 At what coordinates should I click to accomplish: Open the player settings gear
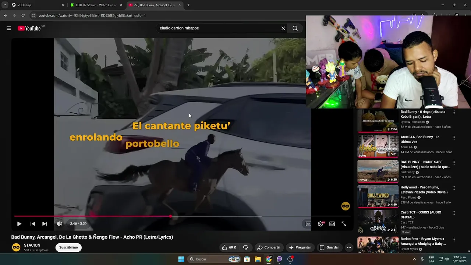pyautogui.click(x=321, y=224)
